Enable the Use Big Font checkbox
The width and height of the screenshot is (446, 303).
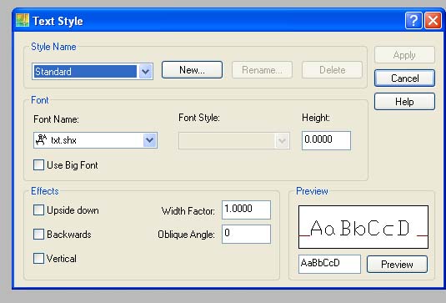[38, 165]
